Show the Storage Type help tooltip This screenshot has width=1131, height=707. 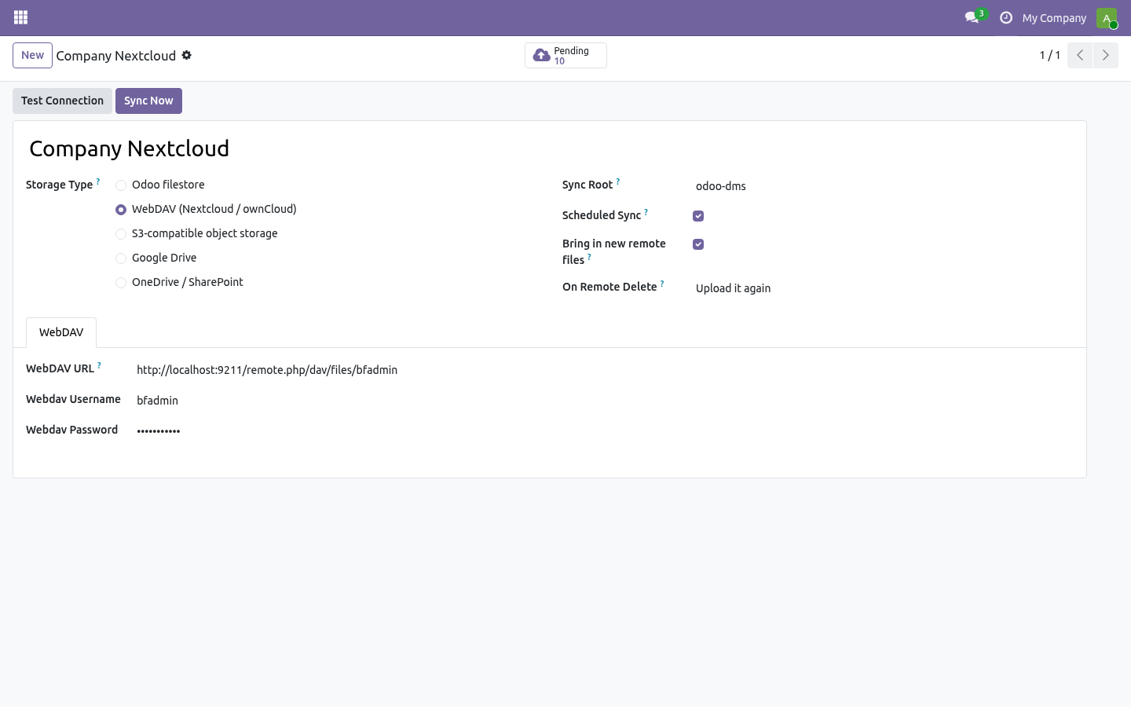click(98, 182)
